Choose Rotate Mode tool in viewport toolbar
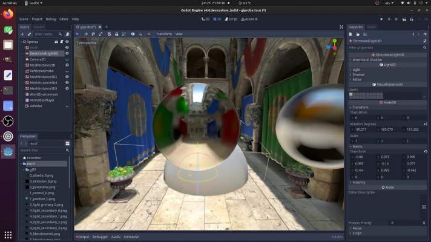This screenshot has height=242, width=431. [x=93, y=34]
